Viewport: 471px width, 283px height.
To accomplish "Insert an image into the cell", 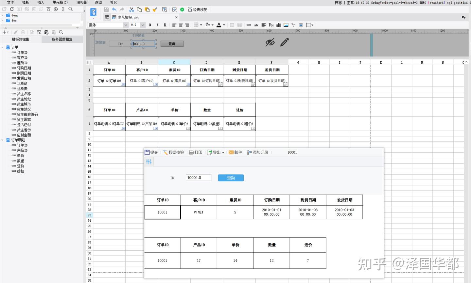I will pyautogui.click(x=286, y=25).
